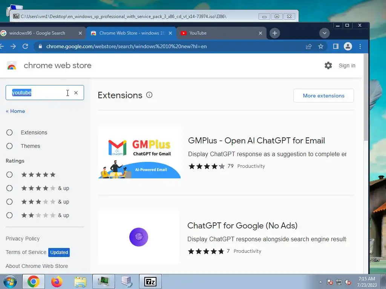Filter by three stars and up

click(x=9, y=202)
